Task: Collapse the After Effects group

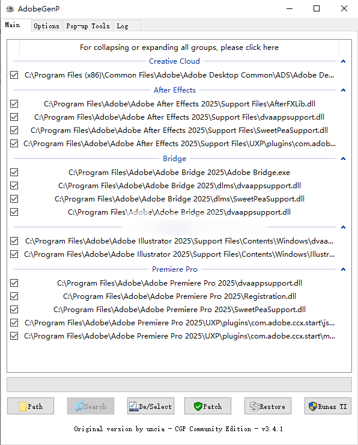Action: 343,90
